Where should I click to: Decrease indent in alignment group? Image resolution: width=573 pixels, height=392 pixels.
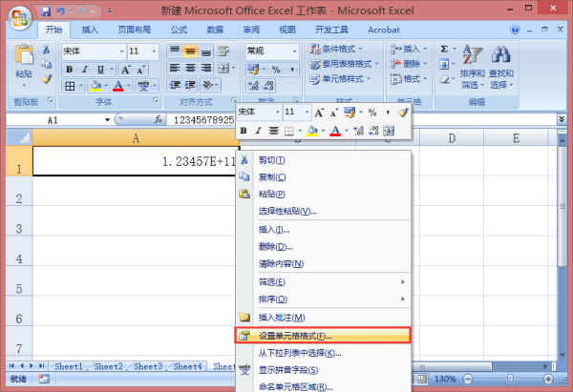(175, 85)
